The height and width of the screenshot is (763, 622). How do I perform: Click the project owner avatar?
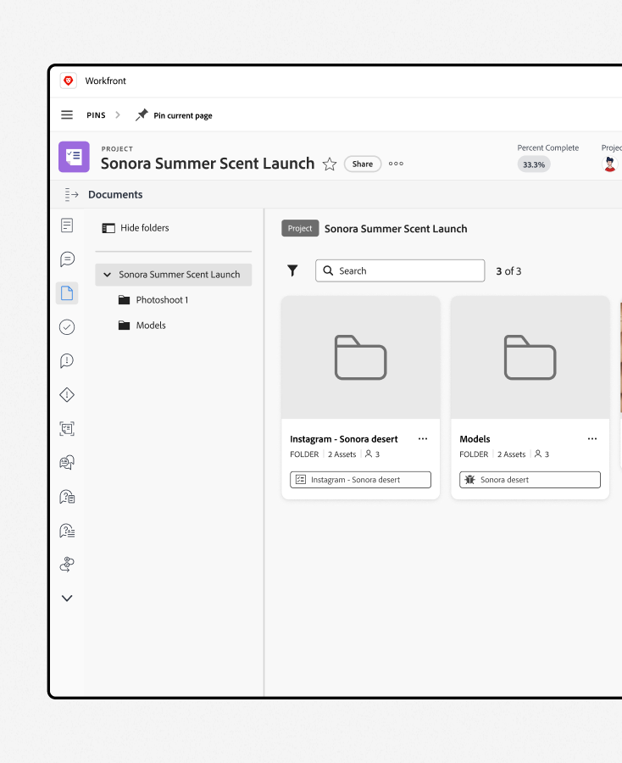[x=610, y=164]
